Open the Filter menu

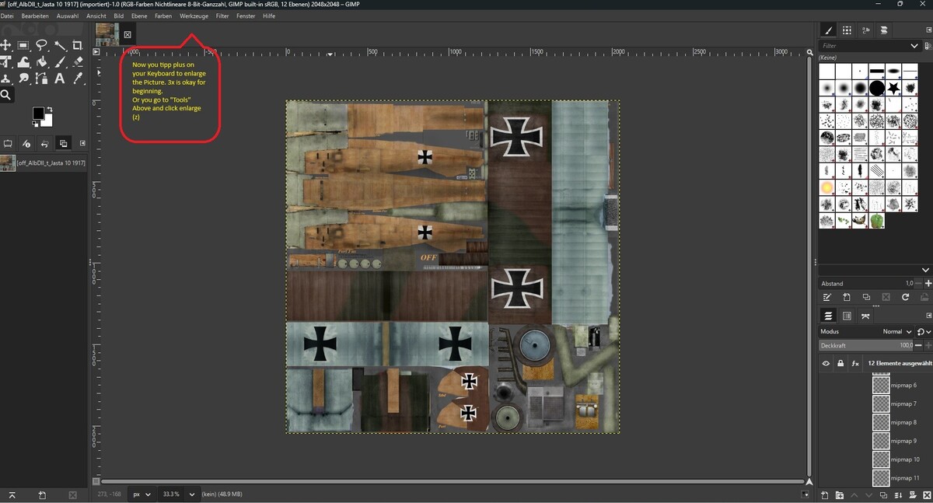[222, 16]
